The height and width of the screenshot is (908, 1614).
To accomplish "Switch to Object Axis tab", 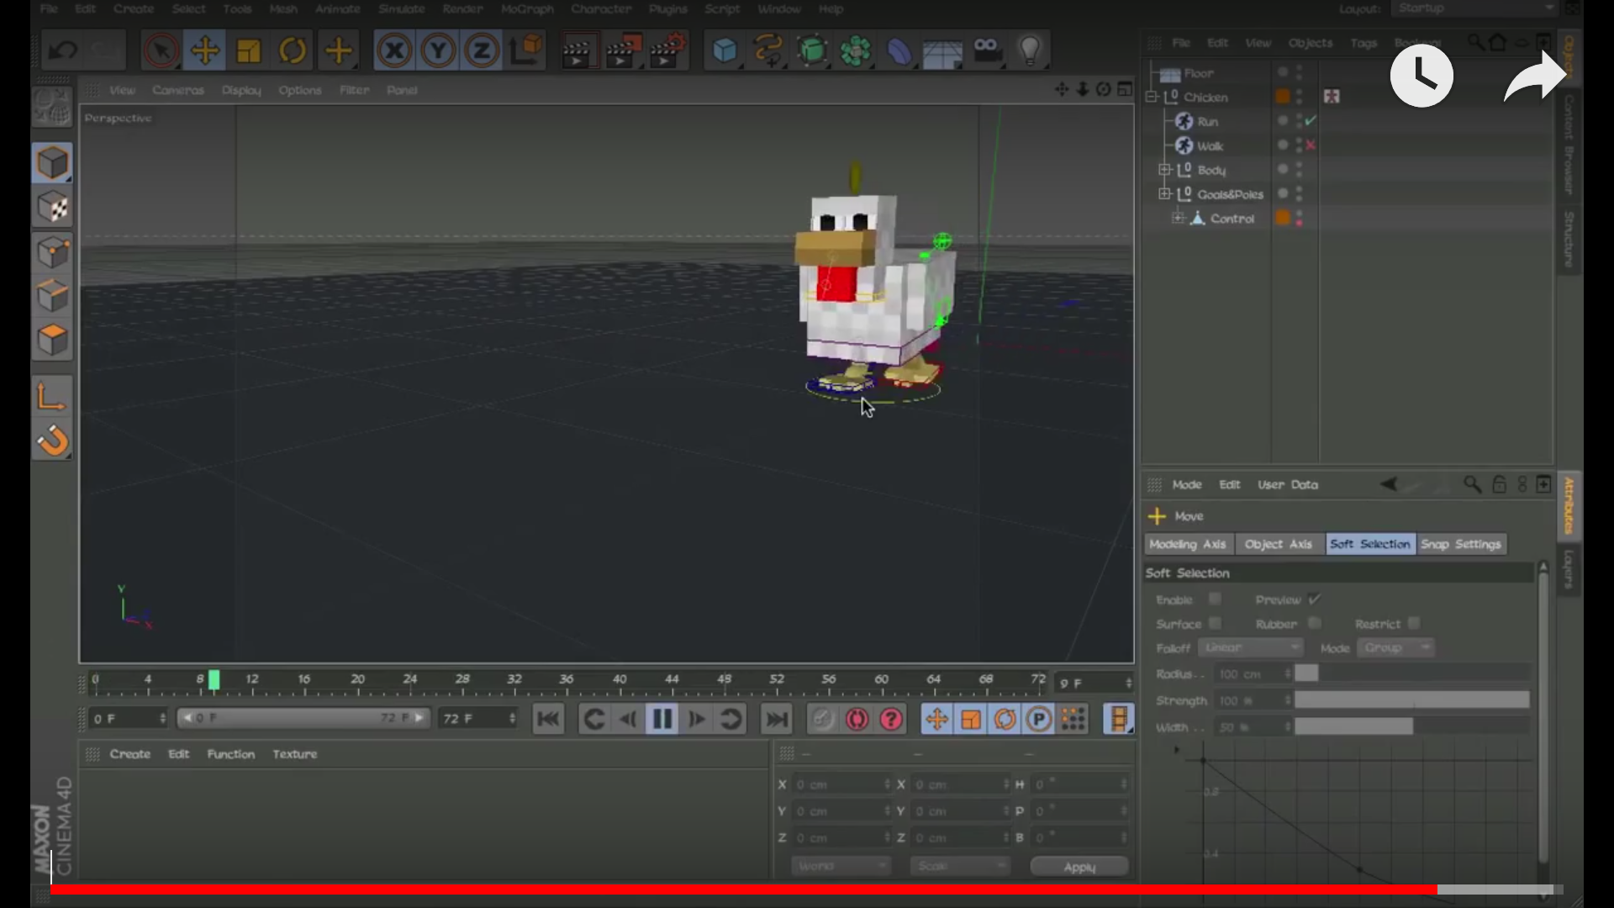I will tap(1279, 544).
